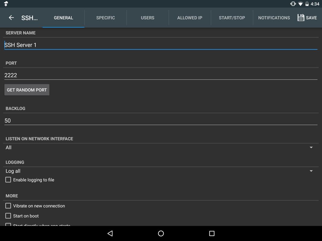Viewport: 322px width, 241px height.
Task: Click the SAVE text button
Action: tap(311, 18)
